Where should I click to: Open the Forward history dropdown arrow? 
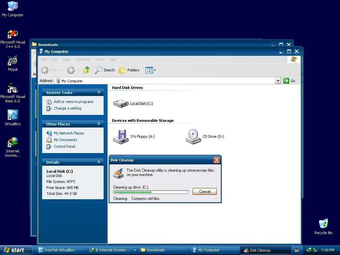point(78,70)
